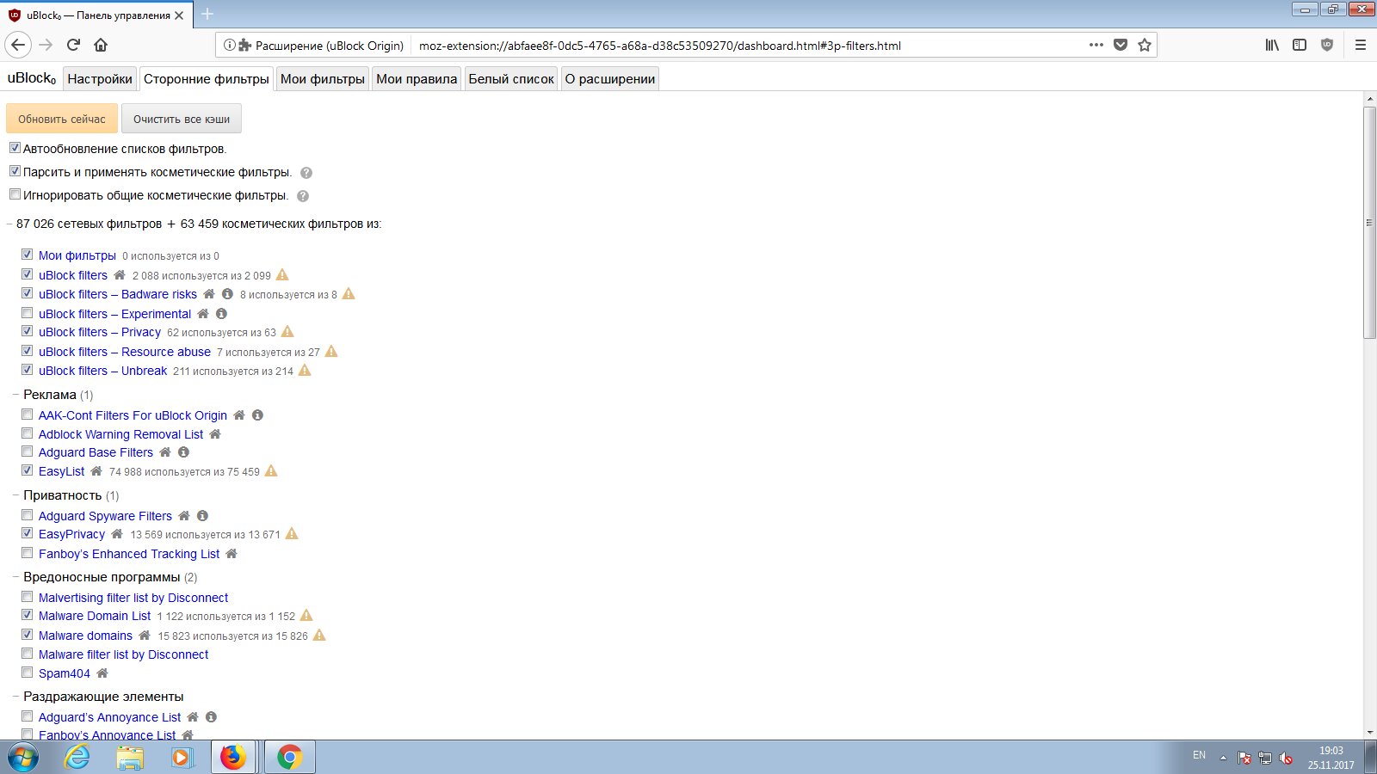Viewport: 1377px width, 774px height.
Task: Uncheck the EasyList checkbox
Action: point(28,470)
